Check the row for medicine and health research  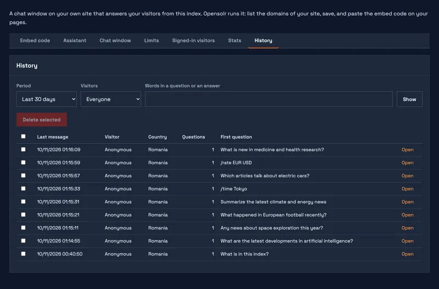pos(23,149)
